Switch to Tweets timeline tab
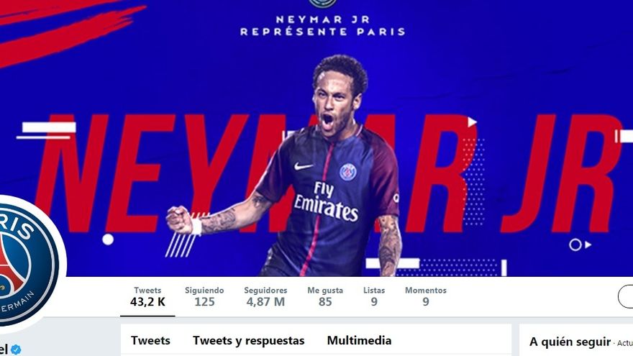633x356 pixels. [x=150, y=341]
